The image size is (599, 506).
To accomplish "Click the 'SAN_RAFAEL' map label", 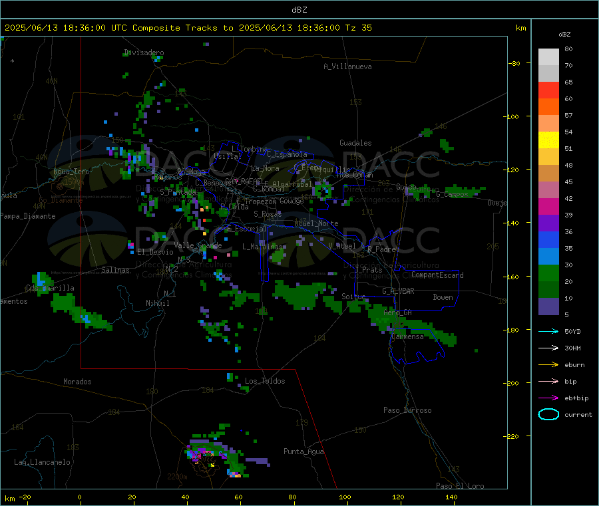I will 244,181.
